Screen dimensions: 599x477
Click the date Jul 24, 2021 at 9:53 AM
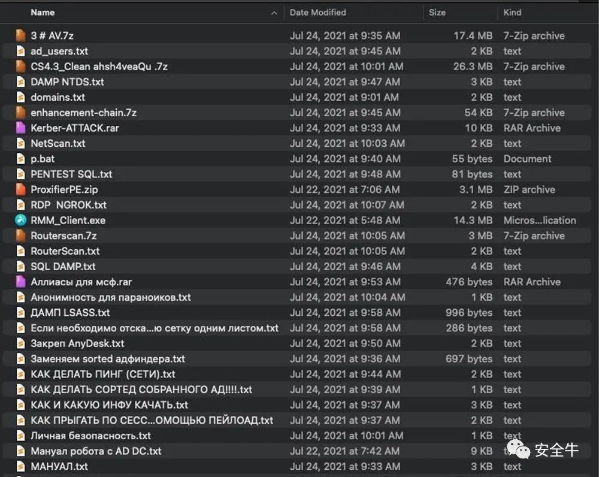click(x=345, y=282)
